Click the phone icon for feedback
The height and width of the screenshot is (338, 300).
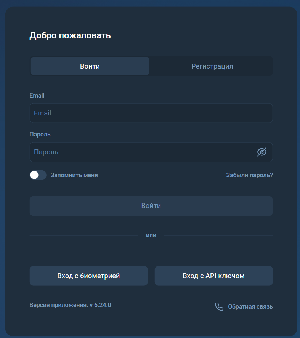click(x=219, y=306)
